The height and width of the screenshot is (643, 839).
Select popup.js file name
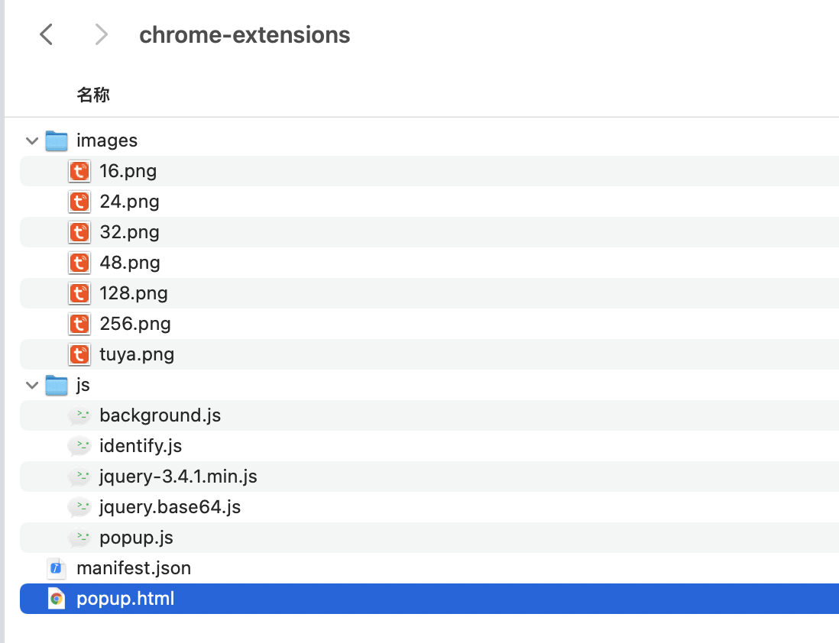(137, 538)
